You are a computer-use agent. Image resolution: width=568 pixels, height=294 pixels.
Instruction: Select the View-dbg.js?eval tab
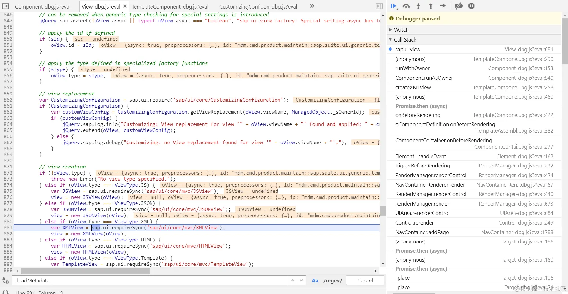click(101, 7)
